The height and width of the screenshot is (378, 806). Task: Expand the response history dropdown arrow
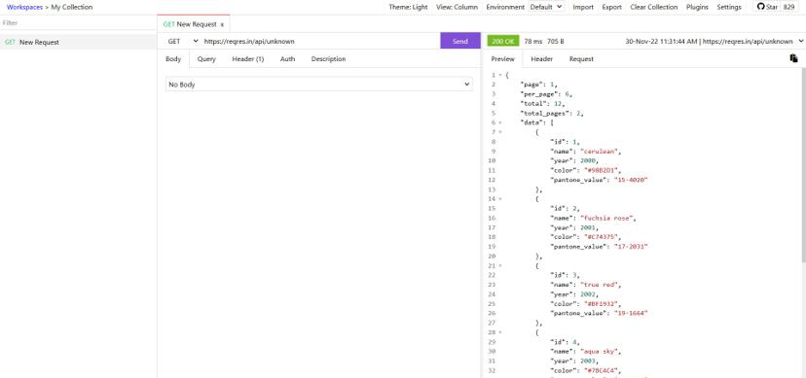click(801, 41)
